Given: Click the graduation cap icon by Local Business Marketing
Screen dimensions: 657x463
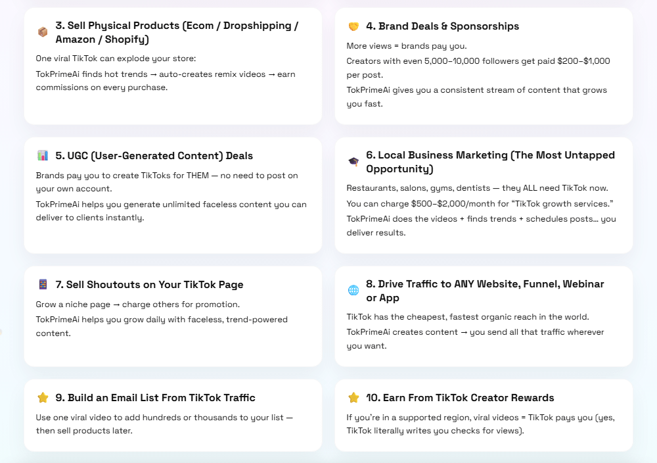Looking at the screenshot, I should (x=353, y=162).
